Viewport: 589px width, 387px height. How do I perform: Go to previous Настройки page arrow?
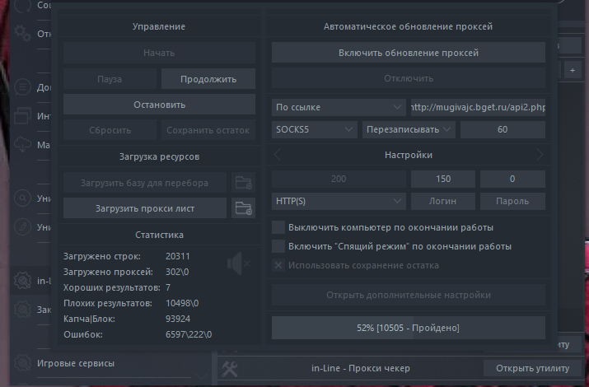[x=278, y=155]
